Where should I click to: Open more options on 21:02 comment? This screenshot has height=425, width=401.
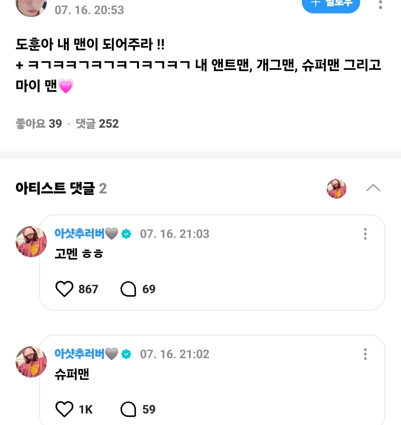[365, 354]
